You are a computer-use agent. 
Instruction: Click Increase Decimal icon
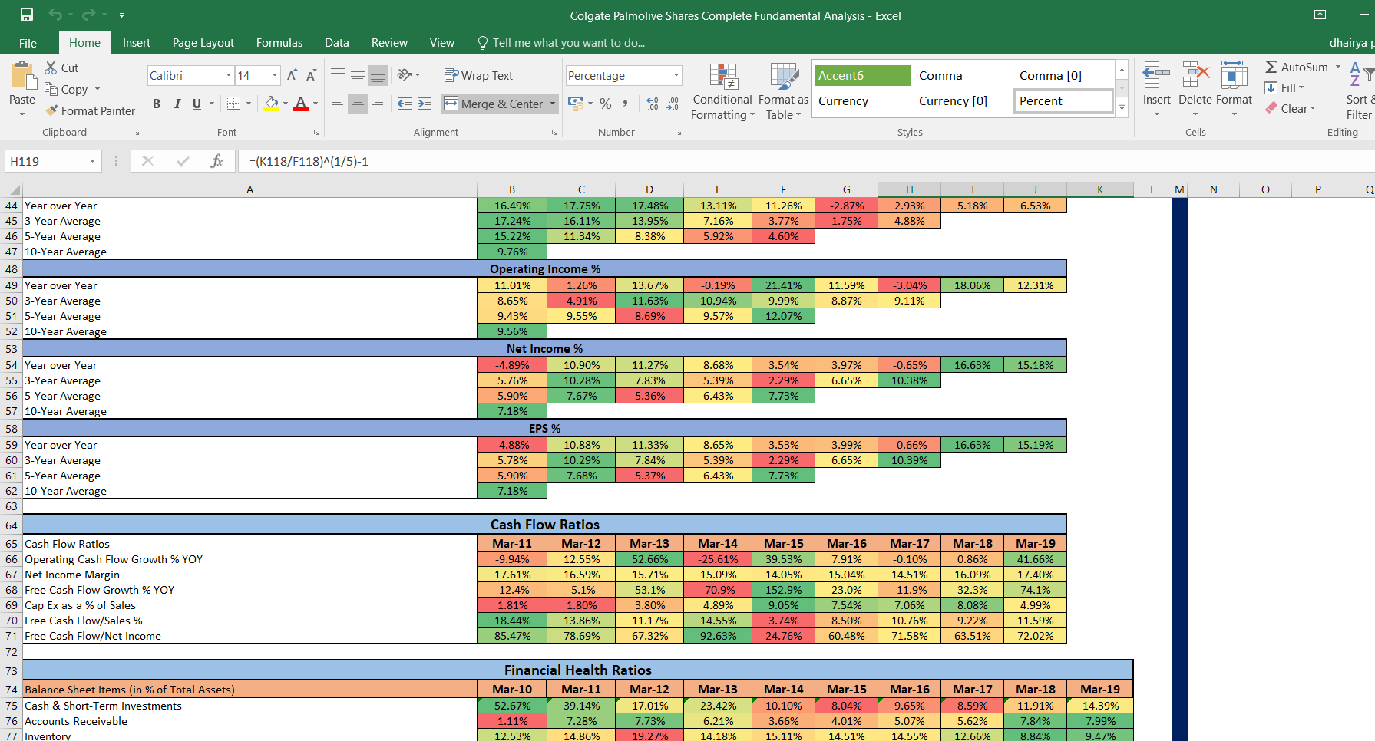tap(653, 104)
